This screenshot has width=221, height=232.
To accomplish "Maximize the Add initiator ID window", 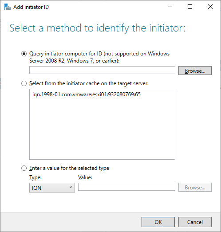I will click(x=190, y=7).
